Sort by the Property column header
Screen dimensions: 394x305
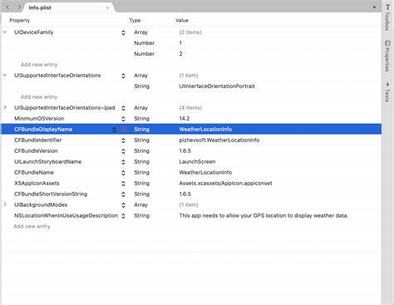(x=19, y=20)
